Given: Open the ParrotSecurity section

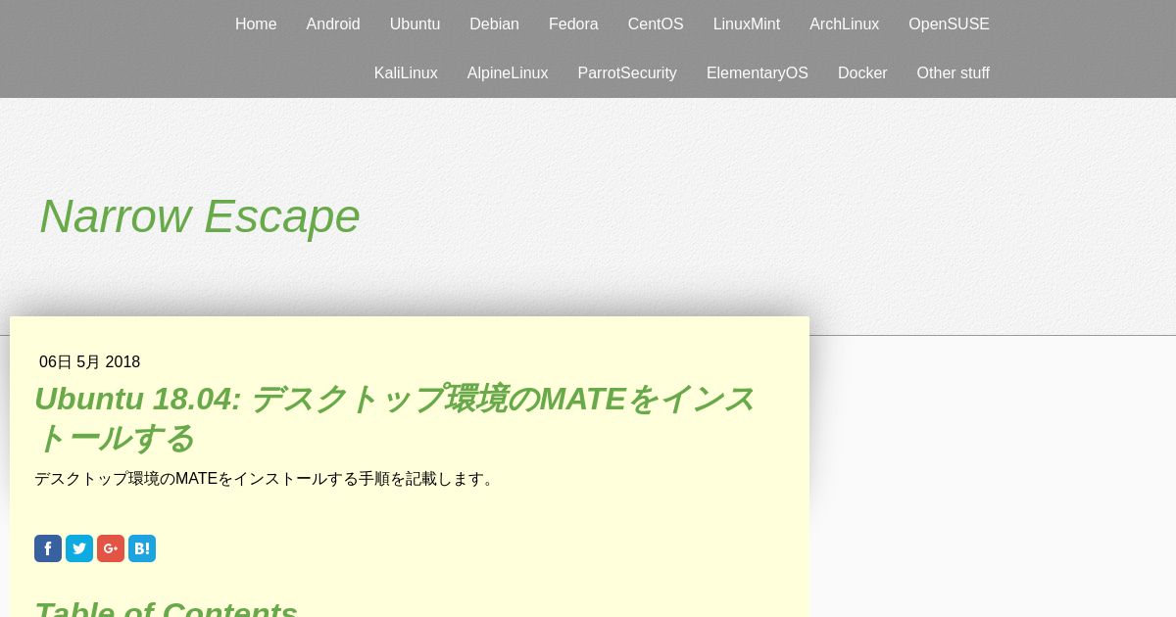Looking at the screenshot, I should click(627, 73).
